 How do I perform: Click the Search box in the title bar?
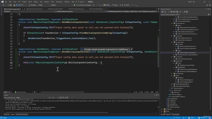click(x=81, y=2)
